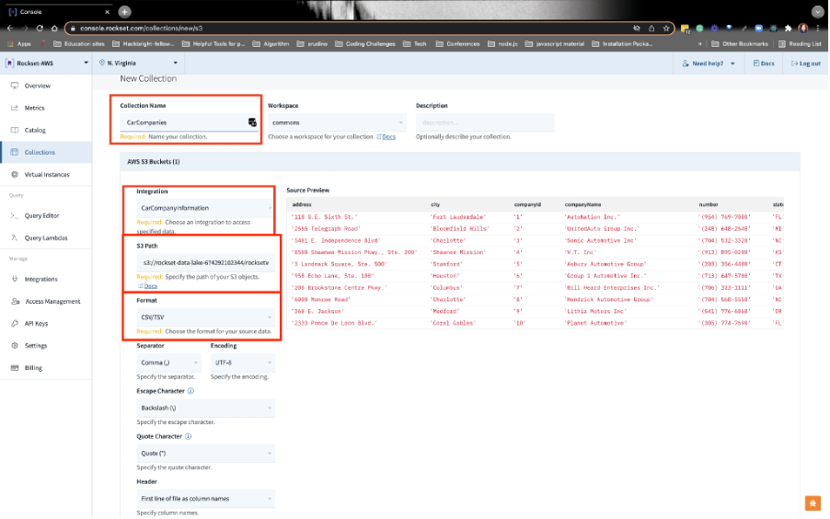Screen dimensions: 830x519
Task: Click the 'Bloomfield Hills' city cell
Action: (460, 229)
